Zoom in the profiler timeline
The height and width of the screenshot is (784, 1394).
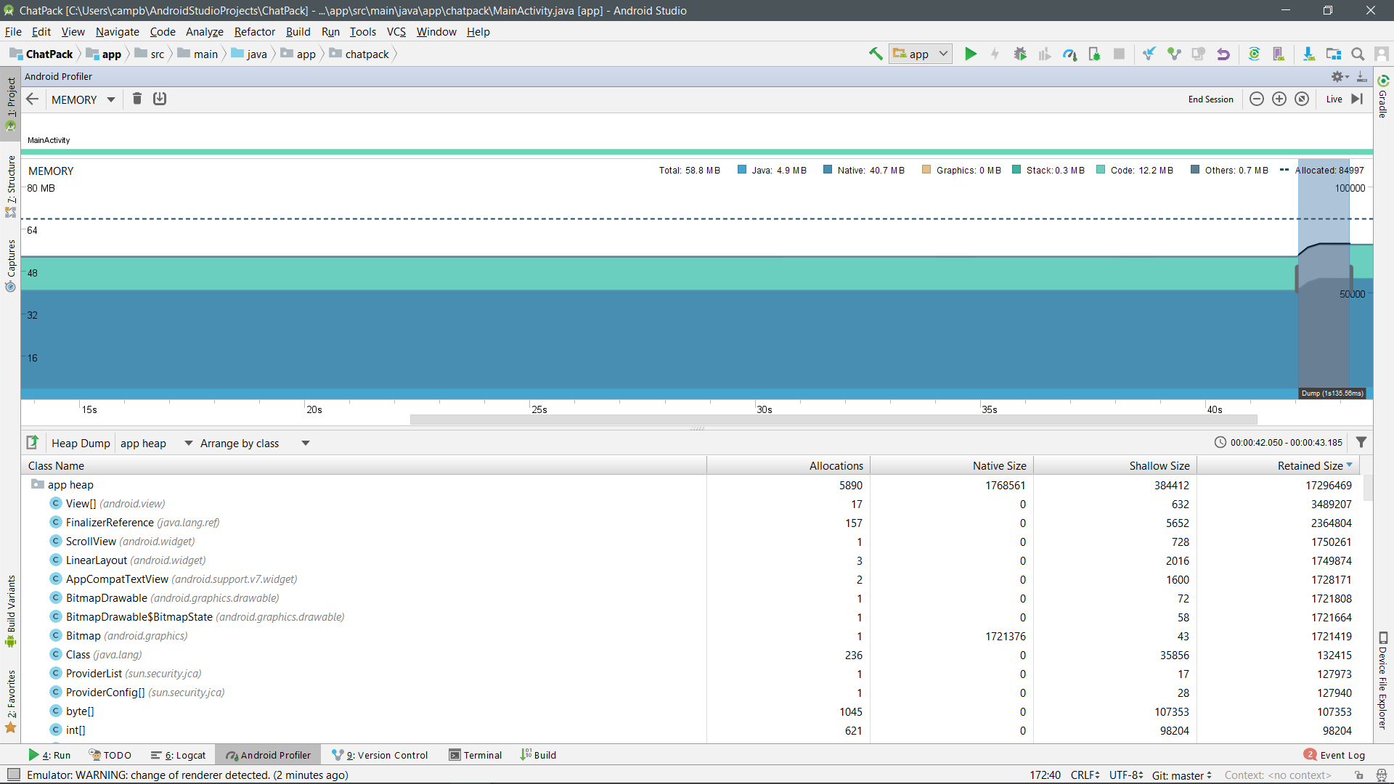(x=1279, y=99)
